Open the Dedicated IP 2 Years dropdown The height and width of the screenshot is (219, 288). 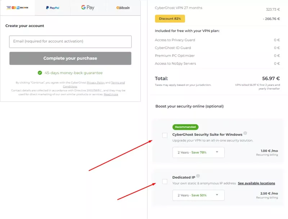click(x=198, y=195)
